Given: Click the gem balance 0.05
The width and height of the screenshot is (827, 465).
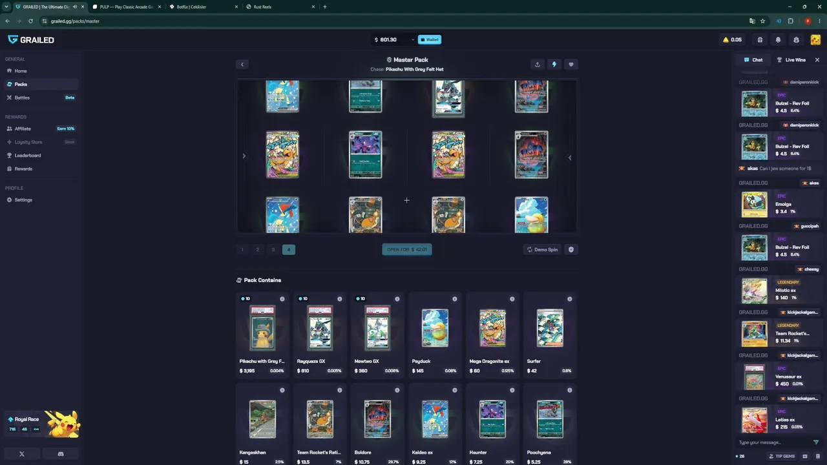Looking at the screenshot, I should (733, 40).
